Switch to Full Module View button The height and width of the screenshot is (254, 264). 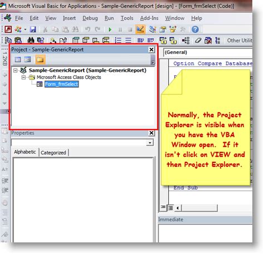(x=170, y=208)
